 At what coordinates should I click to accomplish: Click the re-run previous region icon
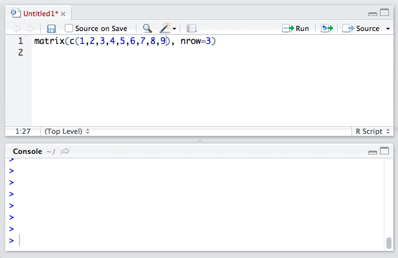click(x=327, y=28)
